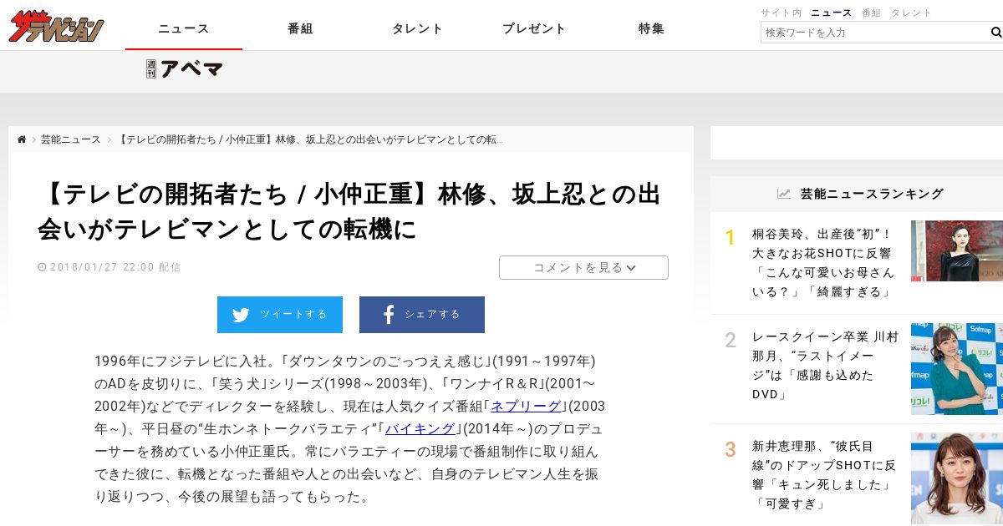Open the バイキング link in article
This screenshot has height=526, width=1003.
[x=420, y=429]
